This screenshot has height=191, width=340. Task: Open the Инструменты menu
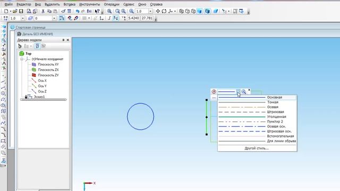pyautogui.click(x=90, y=4)
